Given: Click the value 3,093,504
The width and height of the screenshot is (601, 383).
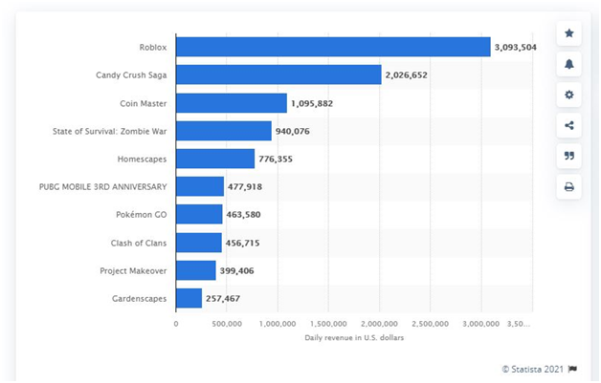Looking at the screenshot, I should 516,48.
